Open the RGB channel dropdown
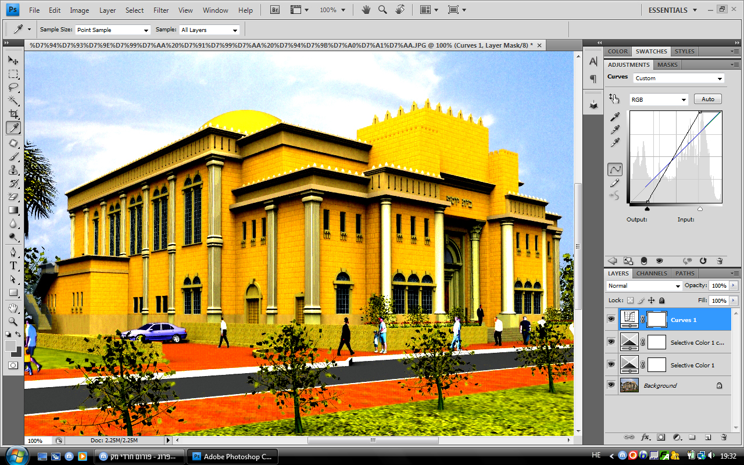The height and width of the screenshot is (465, 744). (659, 99)
